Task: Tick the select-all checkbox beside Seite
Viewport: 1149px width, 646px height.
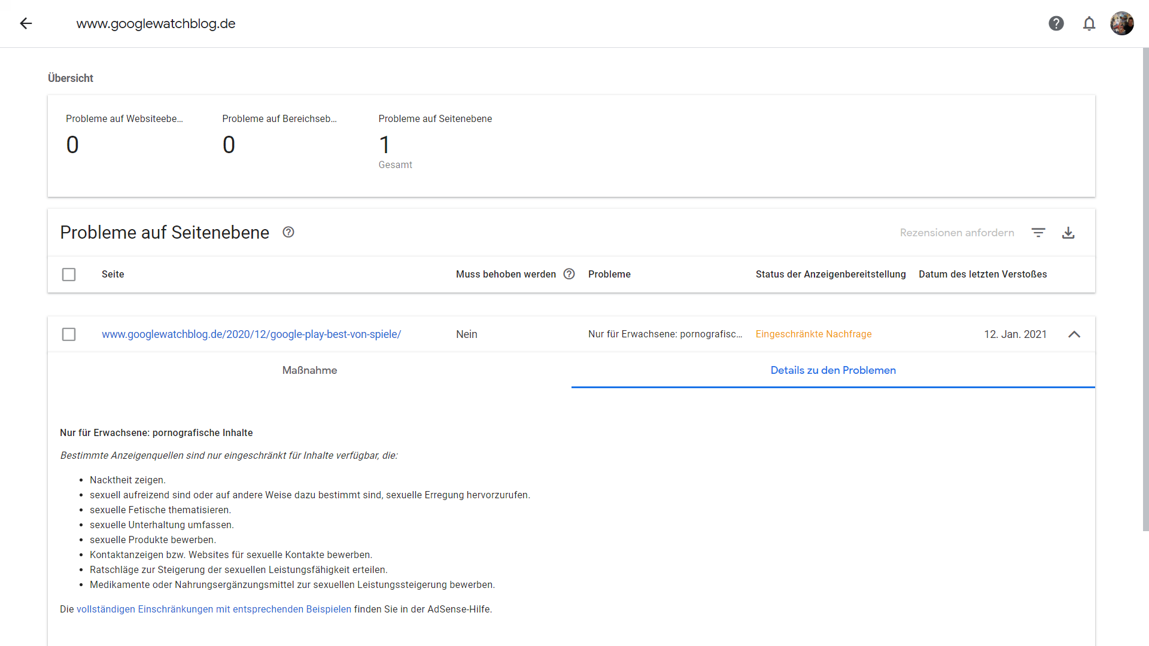Action: (69, 275)
